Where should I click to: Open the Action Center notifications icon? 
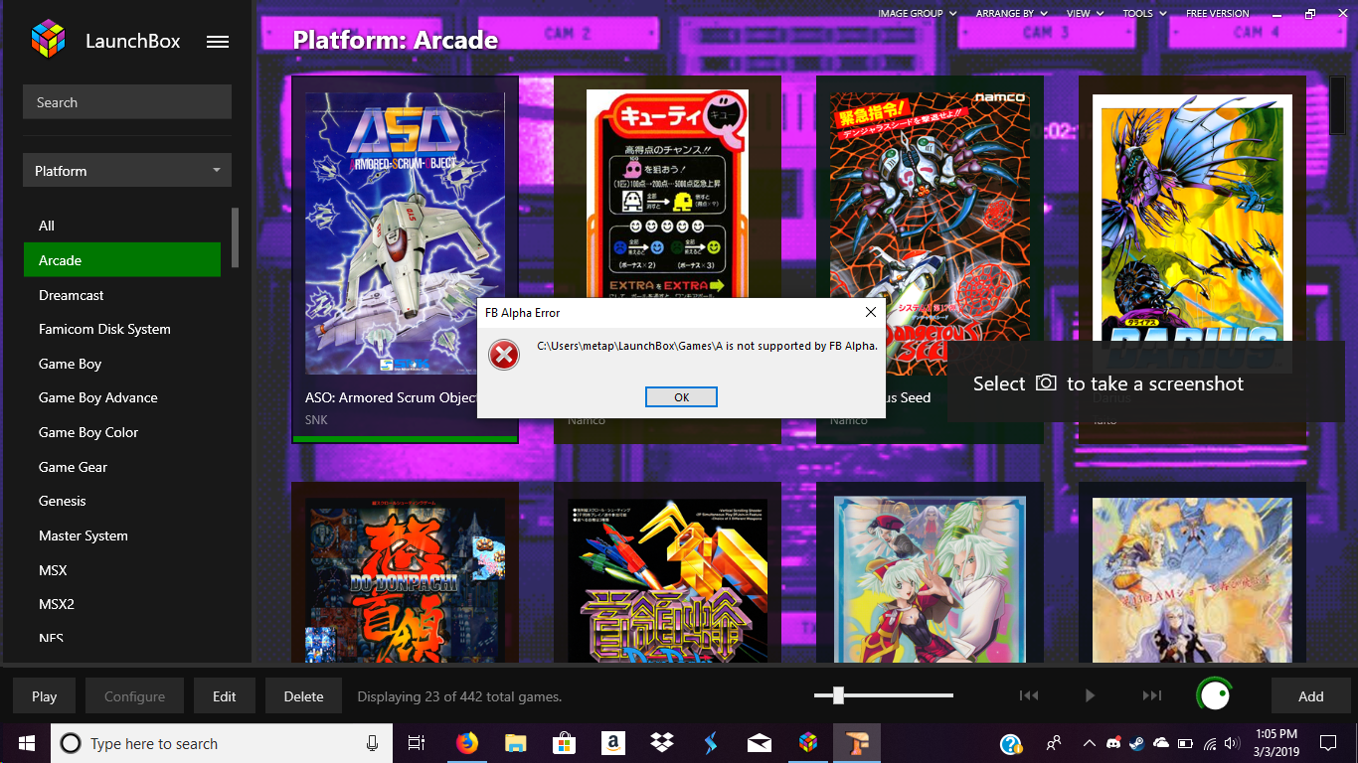coord(1328,743)
